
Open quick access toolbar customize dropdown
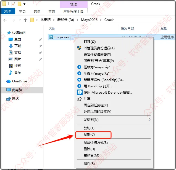pos(24,4)
